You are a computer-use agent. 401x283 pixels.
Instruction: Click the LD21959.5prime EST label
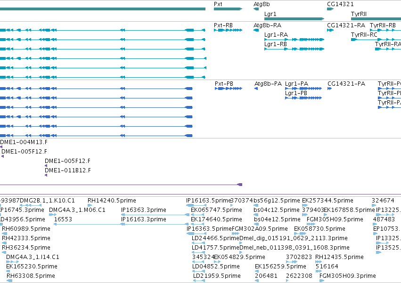coord(217,276)
